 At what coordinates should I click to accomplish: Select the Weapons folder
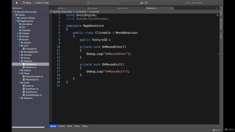tap(26, 98)
